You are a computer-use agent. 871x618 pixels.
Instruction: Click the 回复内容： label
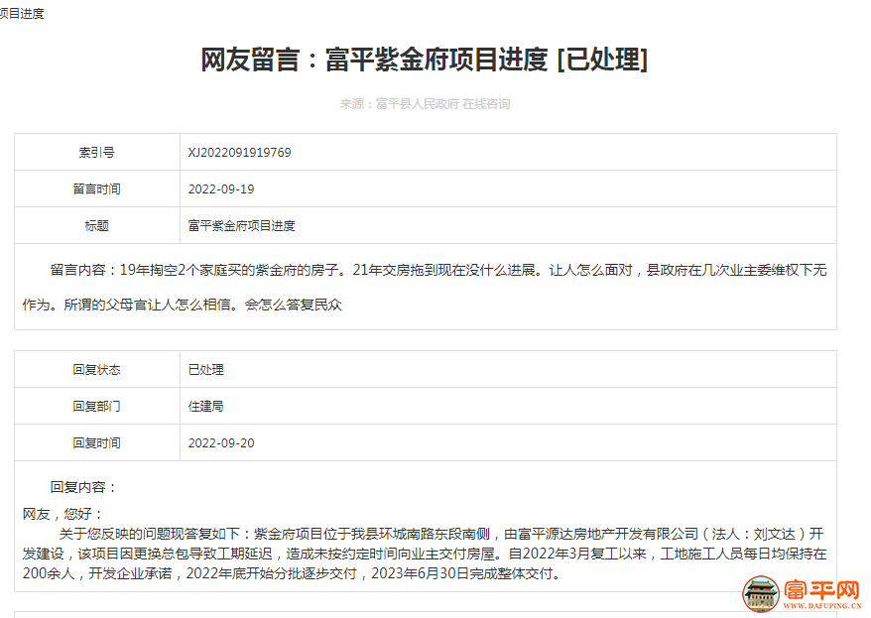[83, 487]
